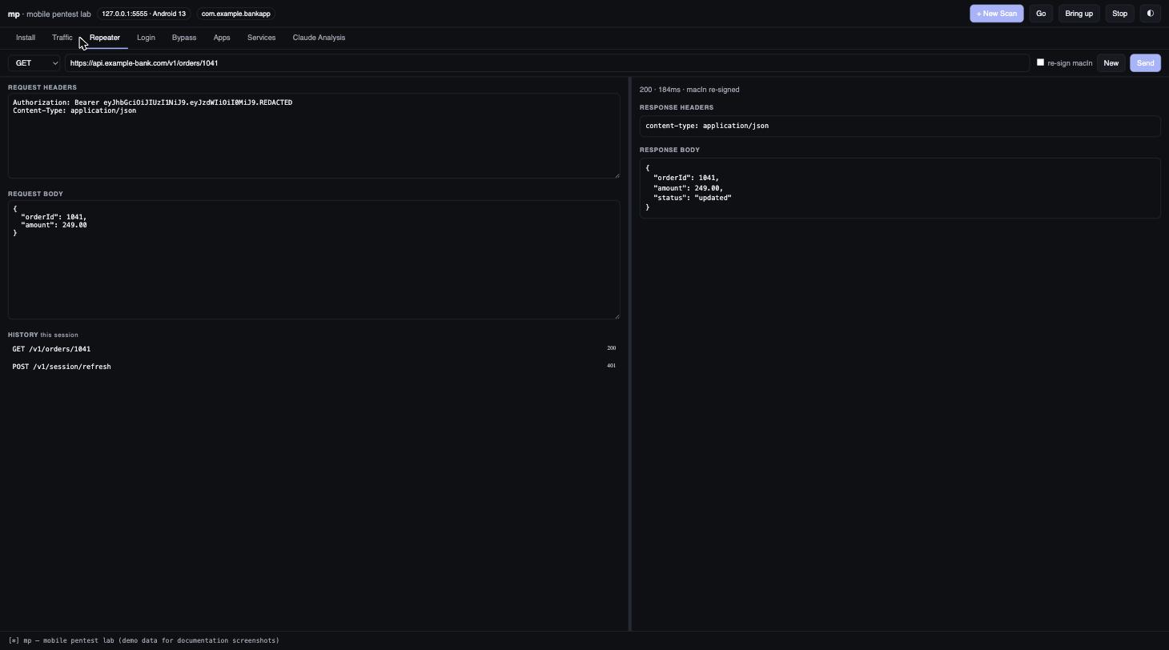Click the request URL input field

pyautogui.click(x=547, y=63)
